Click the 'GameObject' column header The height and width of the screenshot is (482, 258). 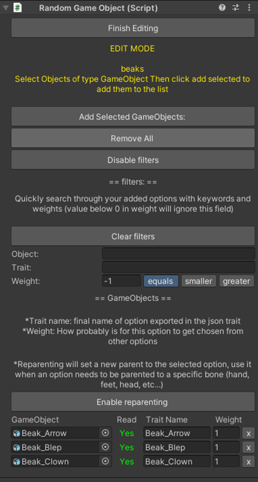[35, 420]
